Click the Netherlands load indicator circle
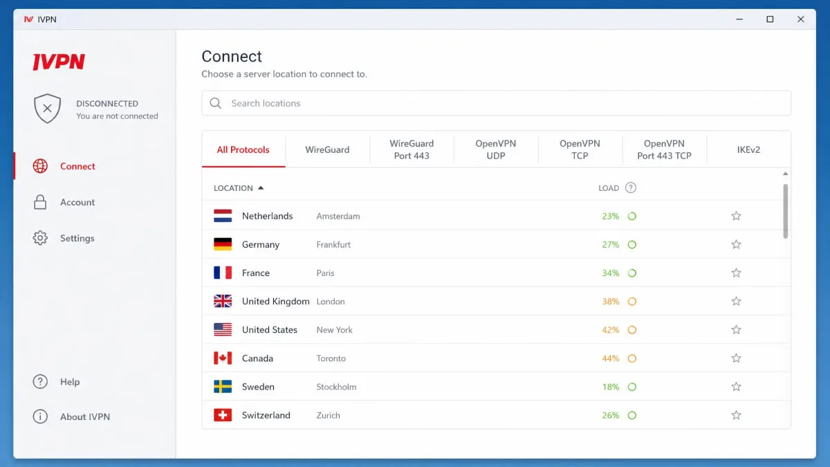This screenshot has height=467, width=830. pyautogui.click(x=631, y=216)
